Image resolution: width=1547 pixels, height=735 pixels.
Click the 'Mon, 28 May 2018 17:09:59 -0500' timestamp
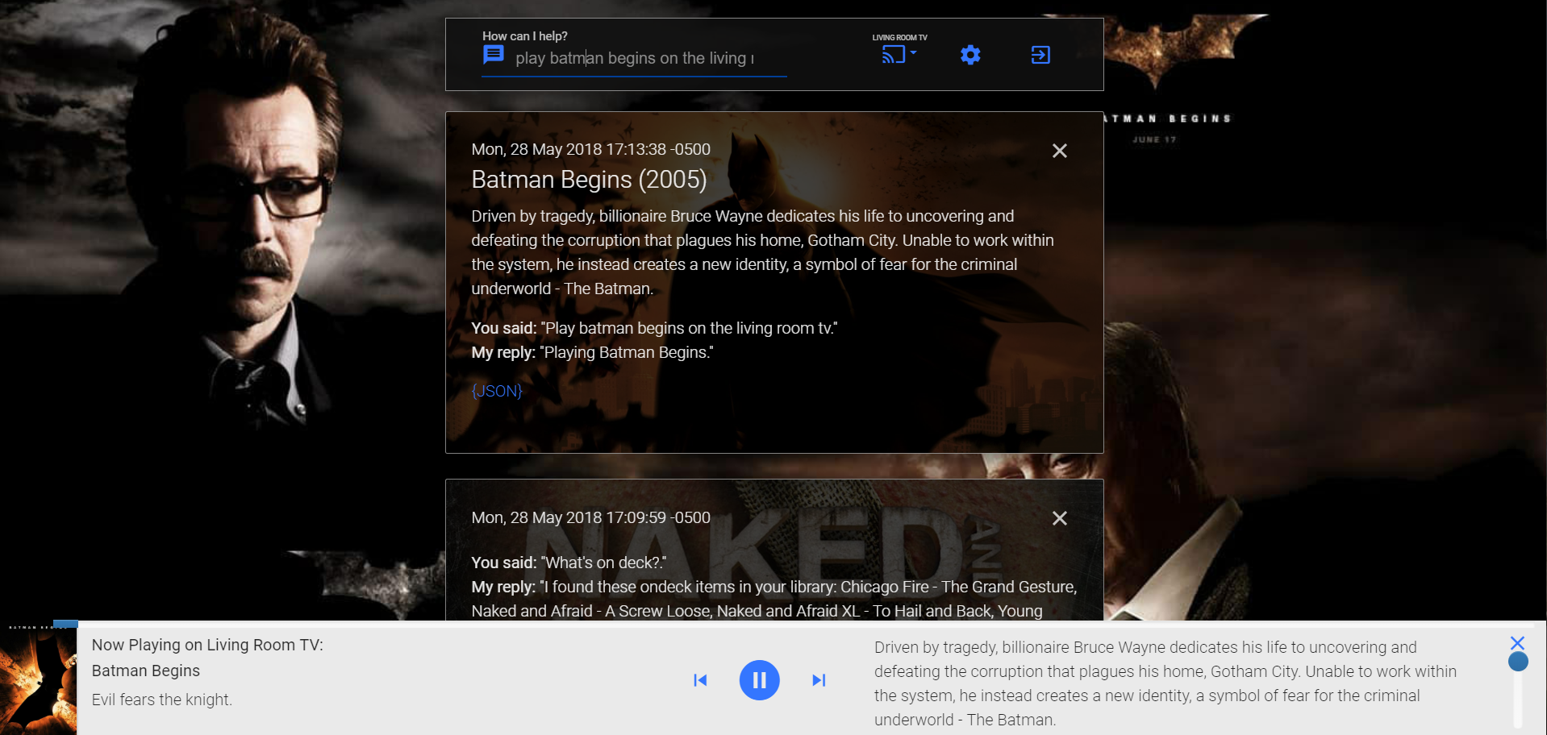590,517
